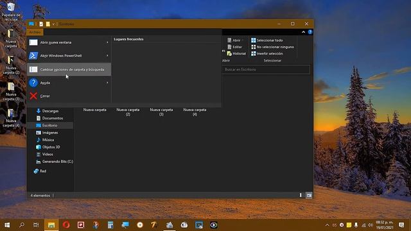Screen dimensions: 411x231
Task: Select 'Nueva carpeta (4)' in the Explorer window
Action: pos(195,112)
